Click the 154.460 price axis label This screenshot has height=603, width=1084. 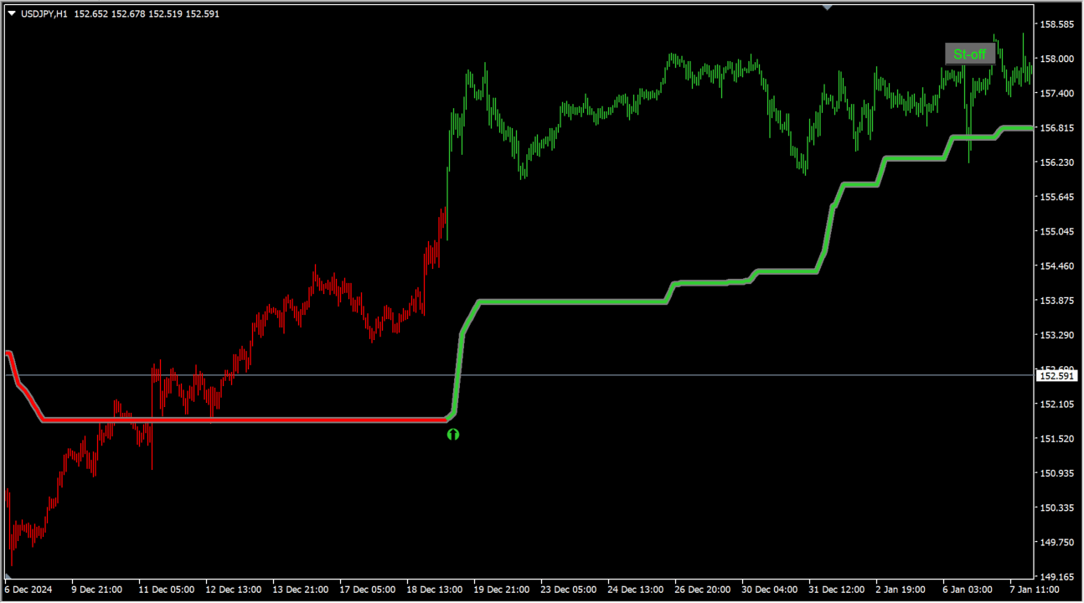point(1056,266)
